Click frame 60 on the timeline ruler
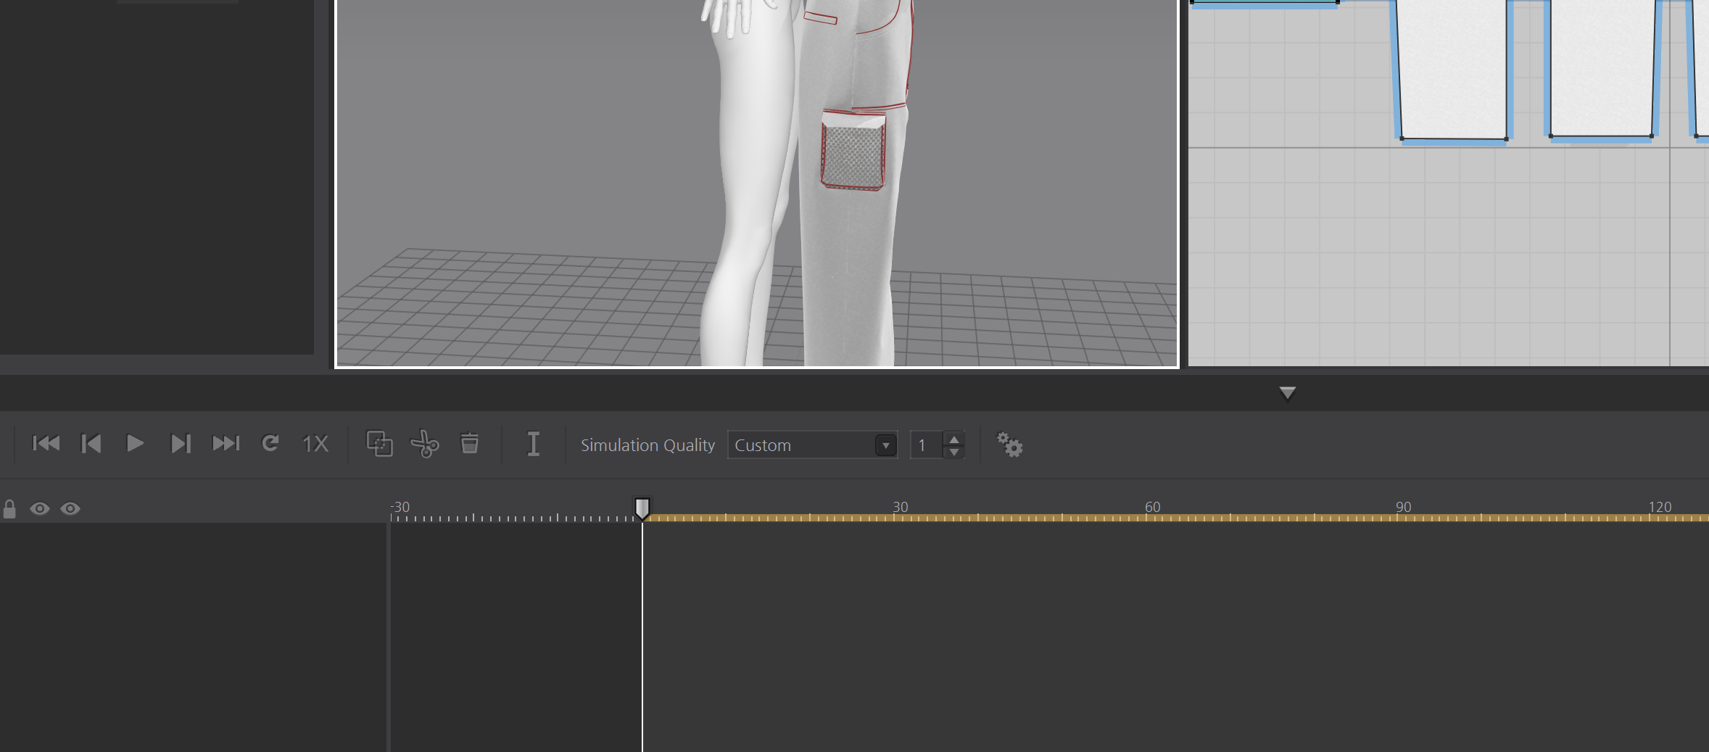The image size is (1709, 752). (x=1152, y=507)
